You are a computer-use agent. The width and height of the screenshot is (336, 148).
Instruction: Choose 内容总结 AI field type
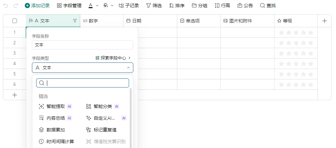click(x=55, y=118)
